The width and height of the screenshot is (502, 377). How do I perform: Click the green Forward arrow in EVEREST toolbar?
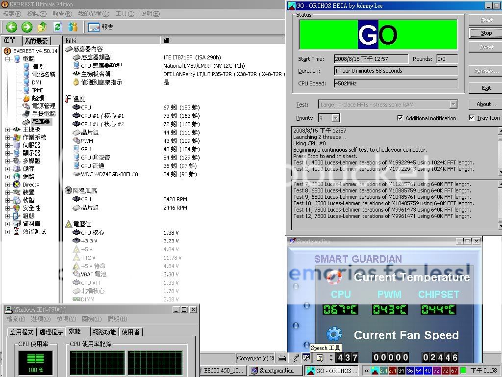pos(27,27)
